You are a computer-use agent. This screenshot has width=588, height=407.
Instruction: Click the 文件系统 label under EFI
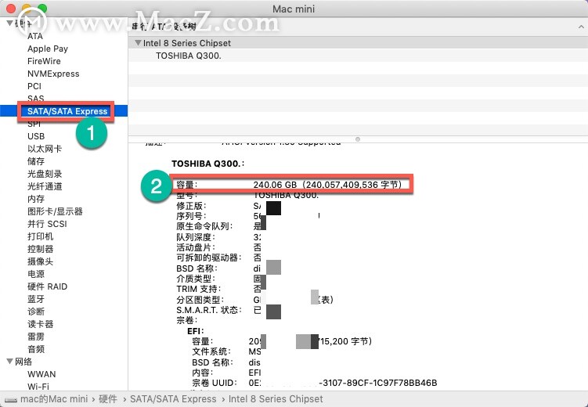(x=211, y=351)
